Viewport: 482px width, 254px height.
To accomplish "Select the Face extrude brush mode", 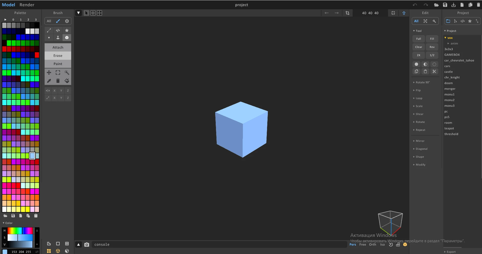I will coord(58,37).
